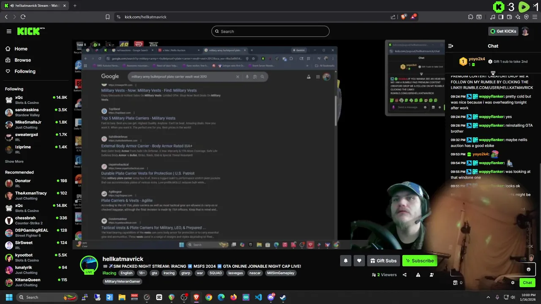Screen dimensions: 541x304
Task: Open Iziprime channel
Action: tap(36, 149)
